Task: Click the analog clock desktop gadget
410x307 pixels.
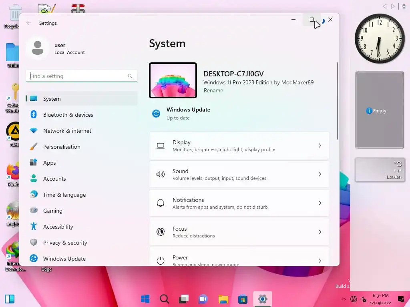Action: pos(380,38)
